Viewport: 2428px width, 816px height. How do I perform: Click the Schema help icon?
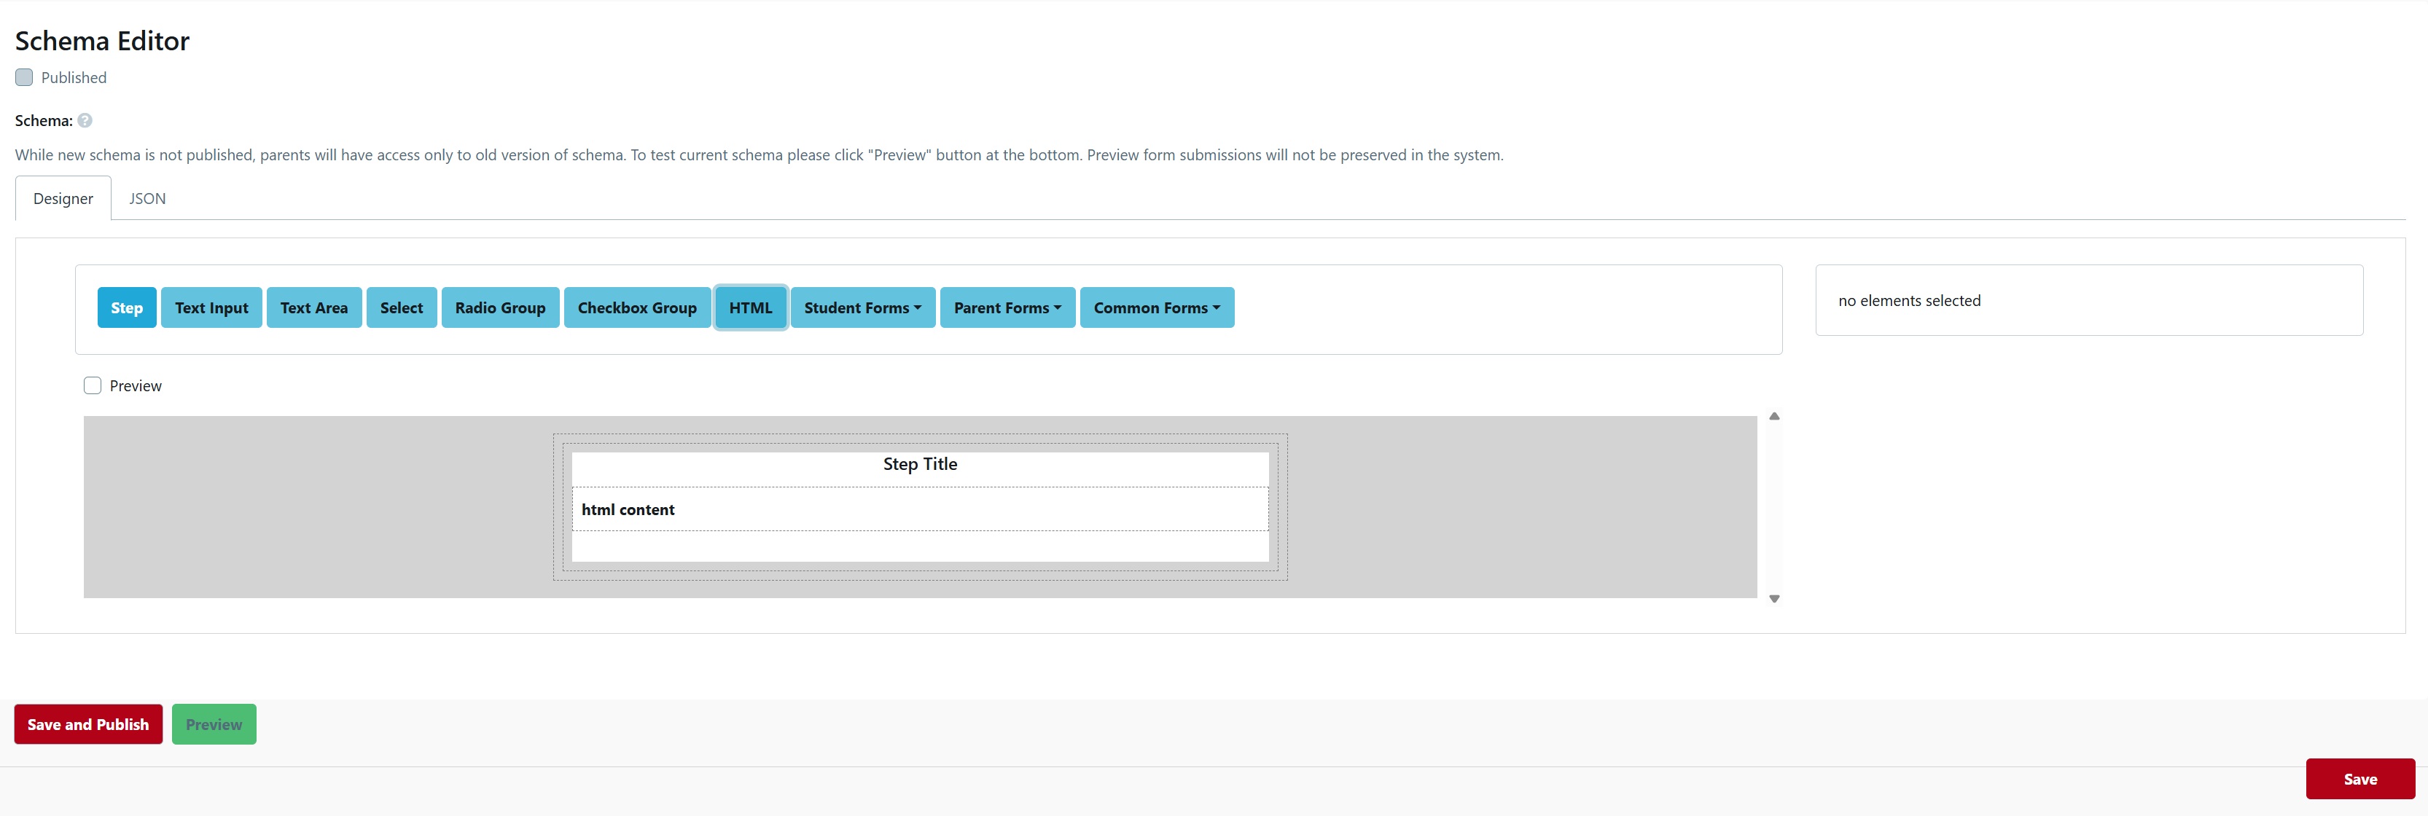(x=84, y=121)
